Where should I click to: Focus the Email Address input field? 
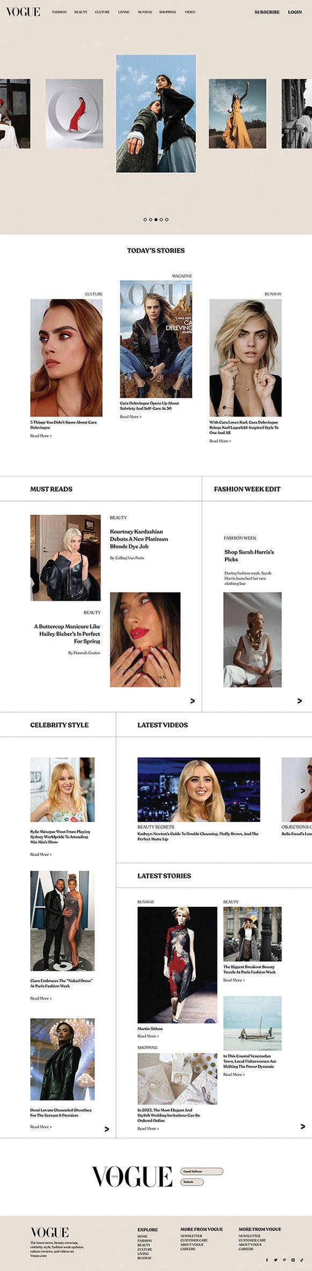pos(201,1171)
